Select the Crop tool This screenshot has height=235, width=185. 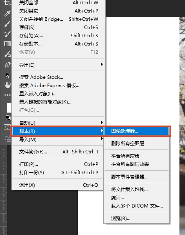click(x=7, y=3)
